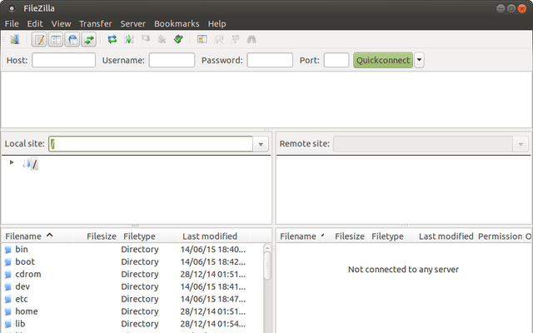The width and height of the screenshot is (533, 333).
Task: Click the folder icon beside home
Action: [8, 312]
